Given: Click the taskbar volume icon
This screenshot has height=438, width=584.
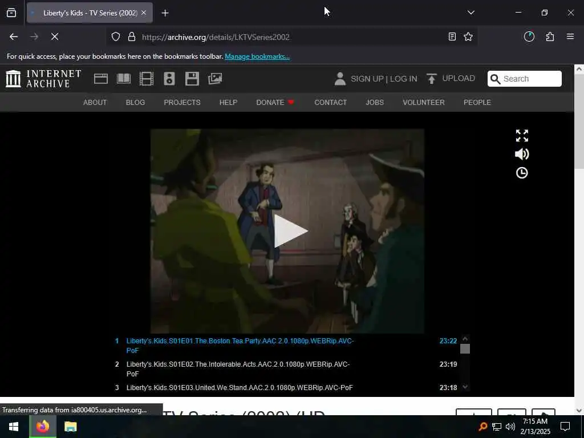Looking at the screenshot, I should [x=510, y=427].
